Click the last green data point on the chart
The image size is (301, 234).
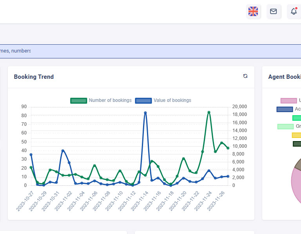coord(228,148)
